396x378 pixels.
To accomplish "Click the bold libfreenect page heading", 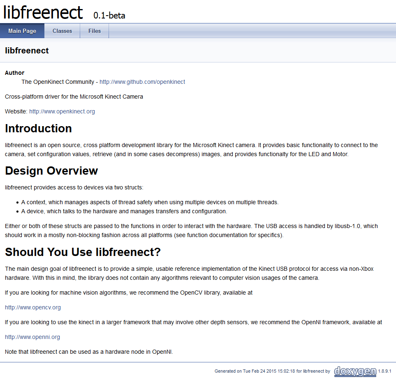I will tap(27, 51).
